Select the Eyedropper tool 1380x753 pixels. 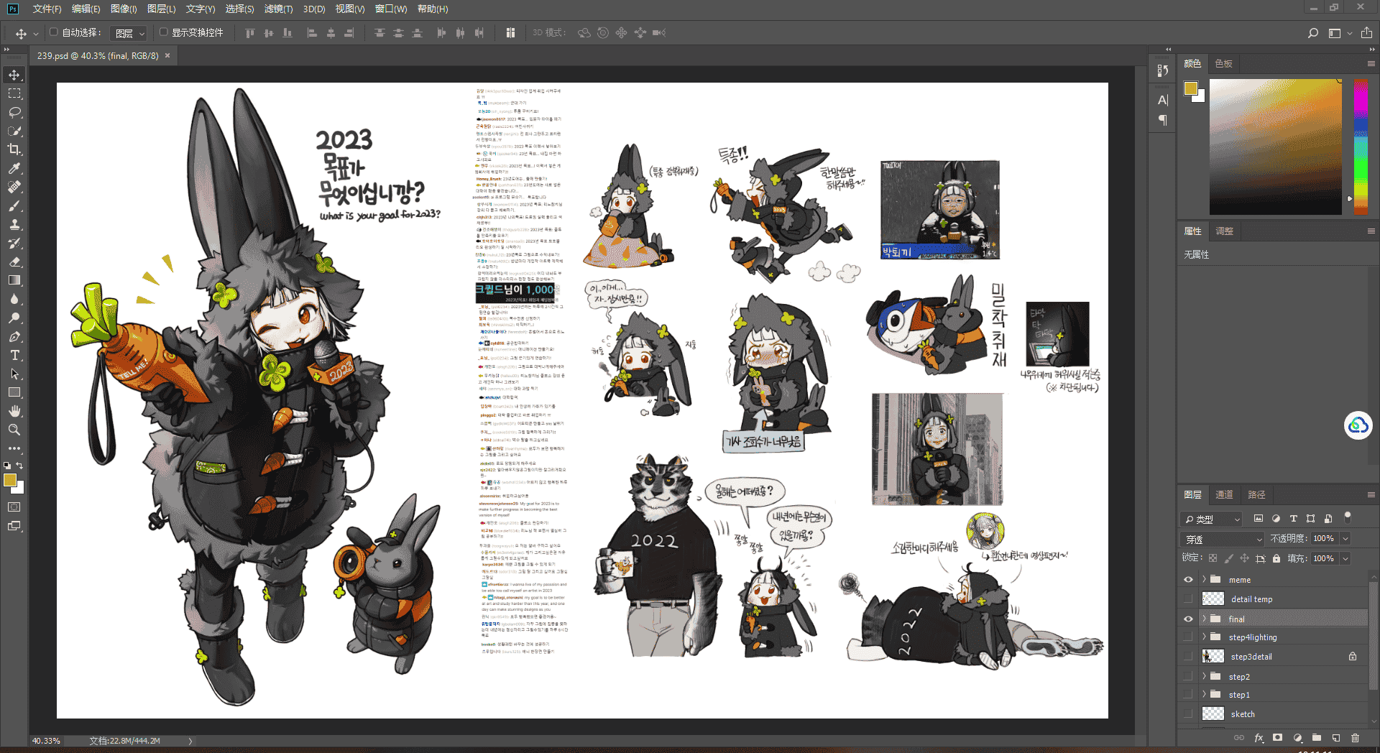coord(14,168)
